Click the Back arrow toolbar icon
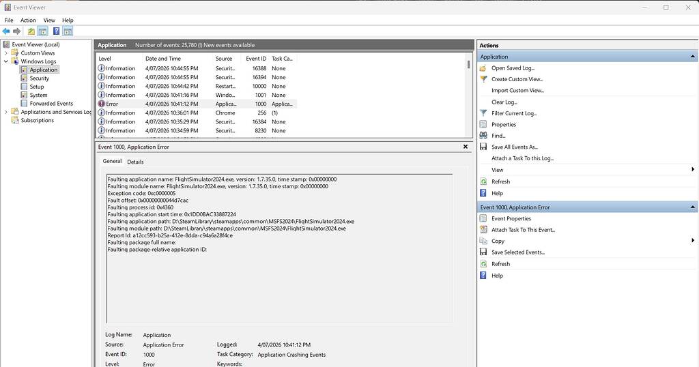 (5, 31)
